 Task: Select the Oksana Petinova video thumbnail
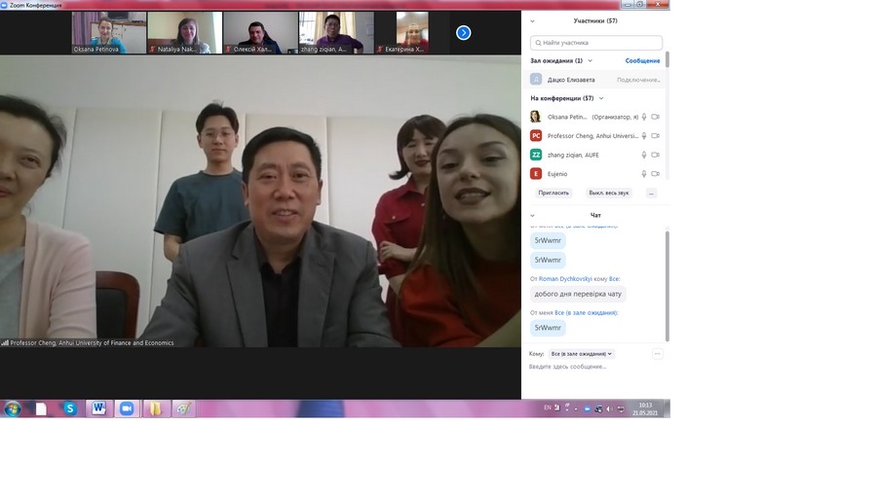click(x=109, y=32)
